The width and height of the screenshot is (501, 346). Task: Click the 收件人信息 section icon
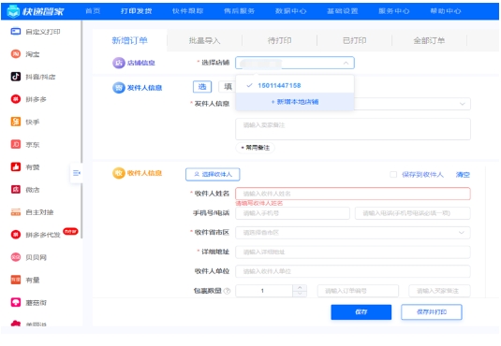pos(119,173)
